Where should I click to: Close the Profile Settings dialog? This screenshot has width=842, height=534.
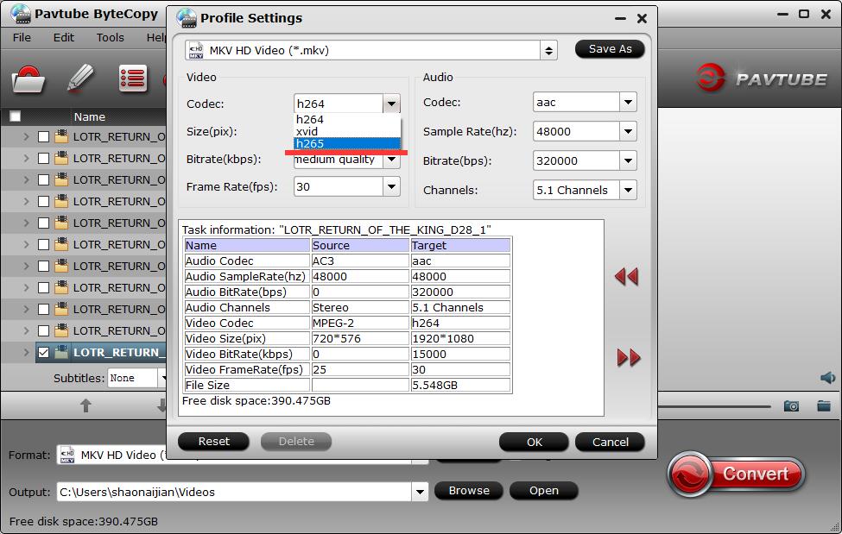coord(642,19)
